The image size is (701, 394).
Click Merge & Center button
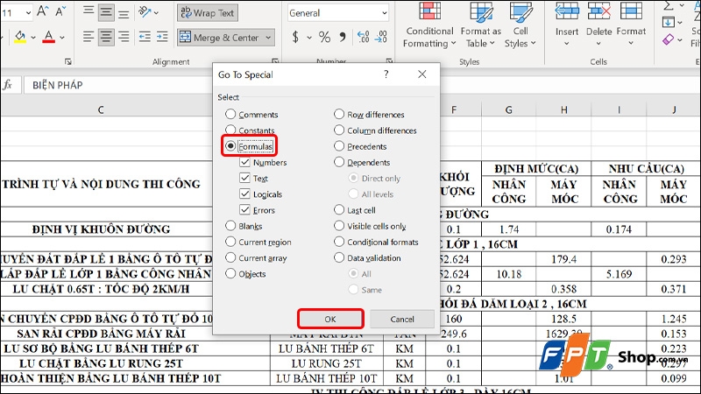(220, 38)
